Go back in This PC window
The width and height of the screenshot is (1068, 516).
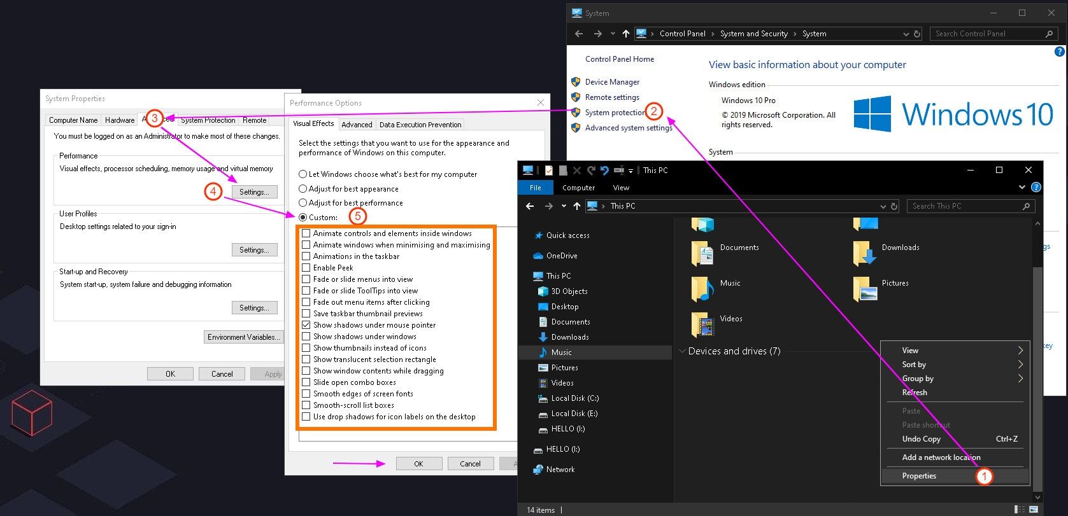(x=530, y=206)
